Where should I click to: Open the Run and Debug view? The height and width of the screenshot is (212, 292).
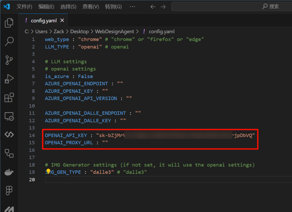click(x=9, y=79)
